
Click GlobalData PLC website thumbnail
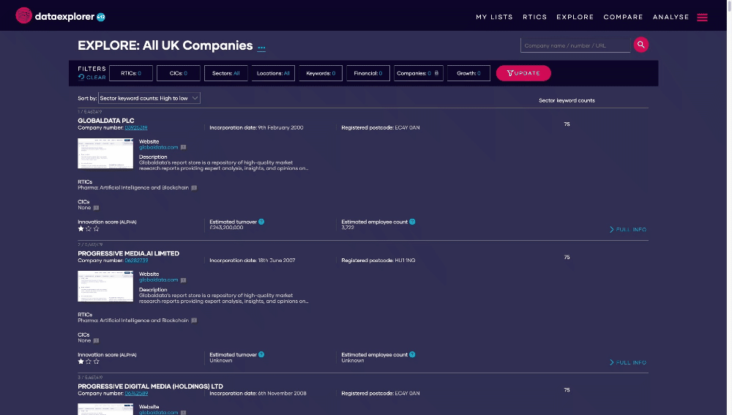(x=105, y=153)
